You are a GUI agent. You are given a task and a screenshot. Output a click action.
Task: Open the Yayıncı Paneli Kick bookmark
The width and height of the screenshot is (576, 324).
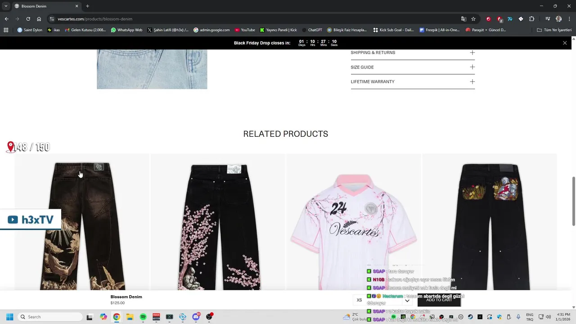[278, 30]
